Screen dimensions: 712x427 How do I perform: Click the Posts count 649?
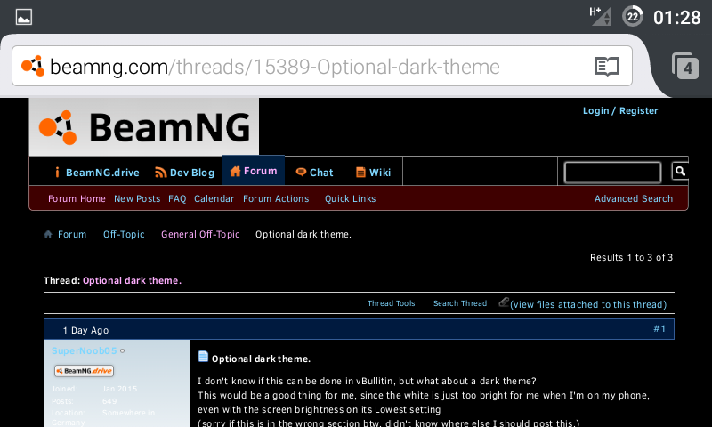point(109,401)
